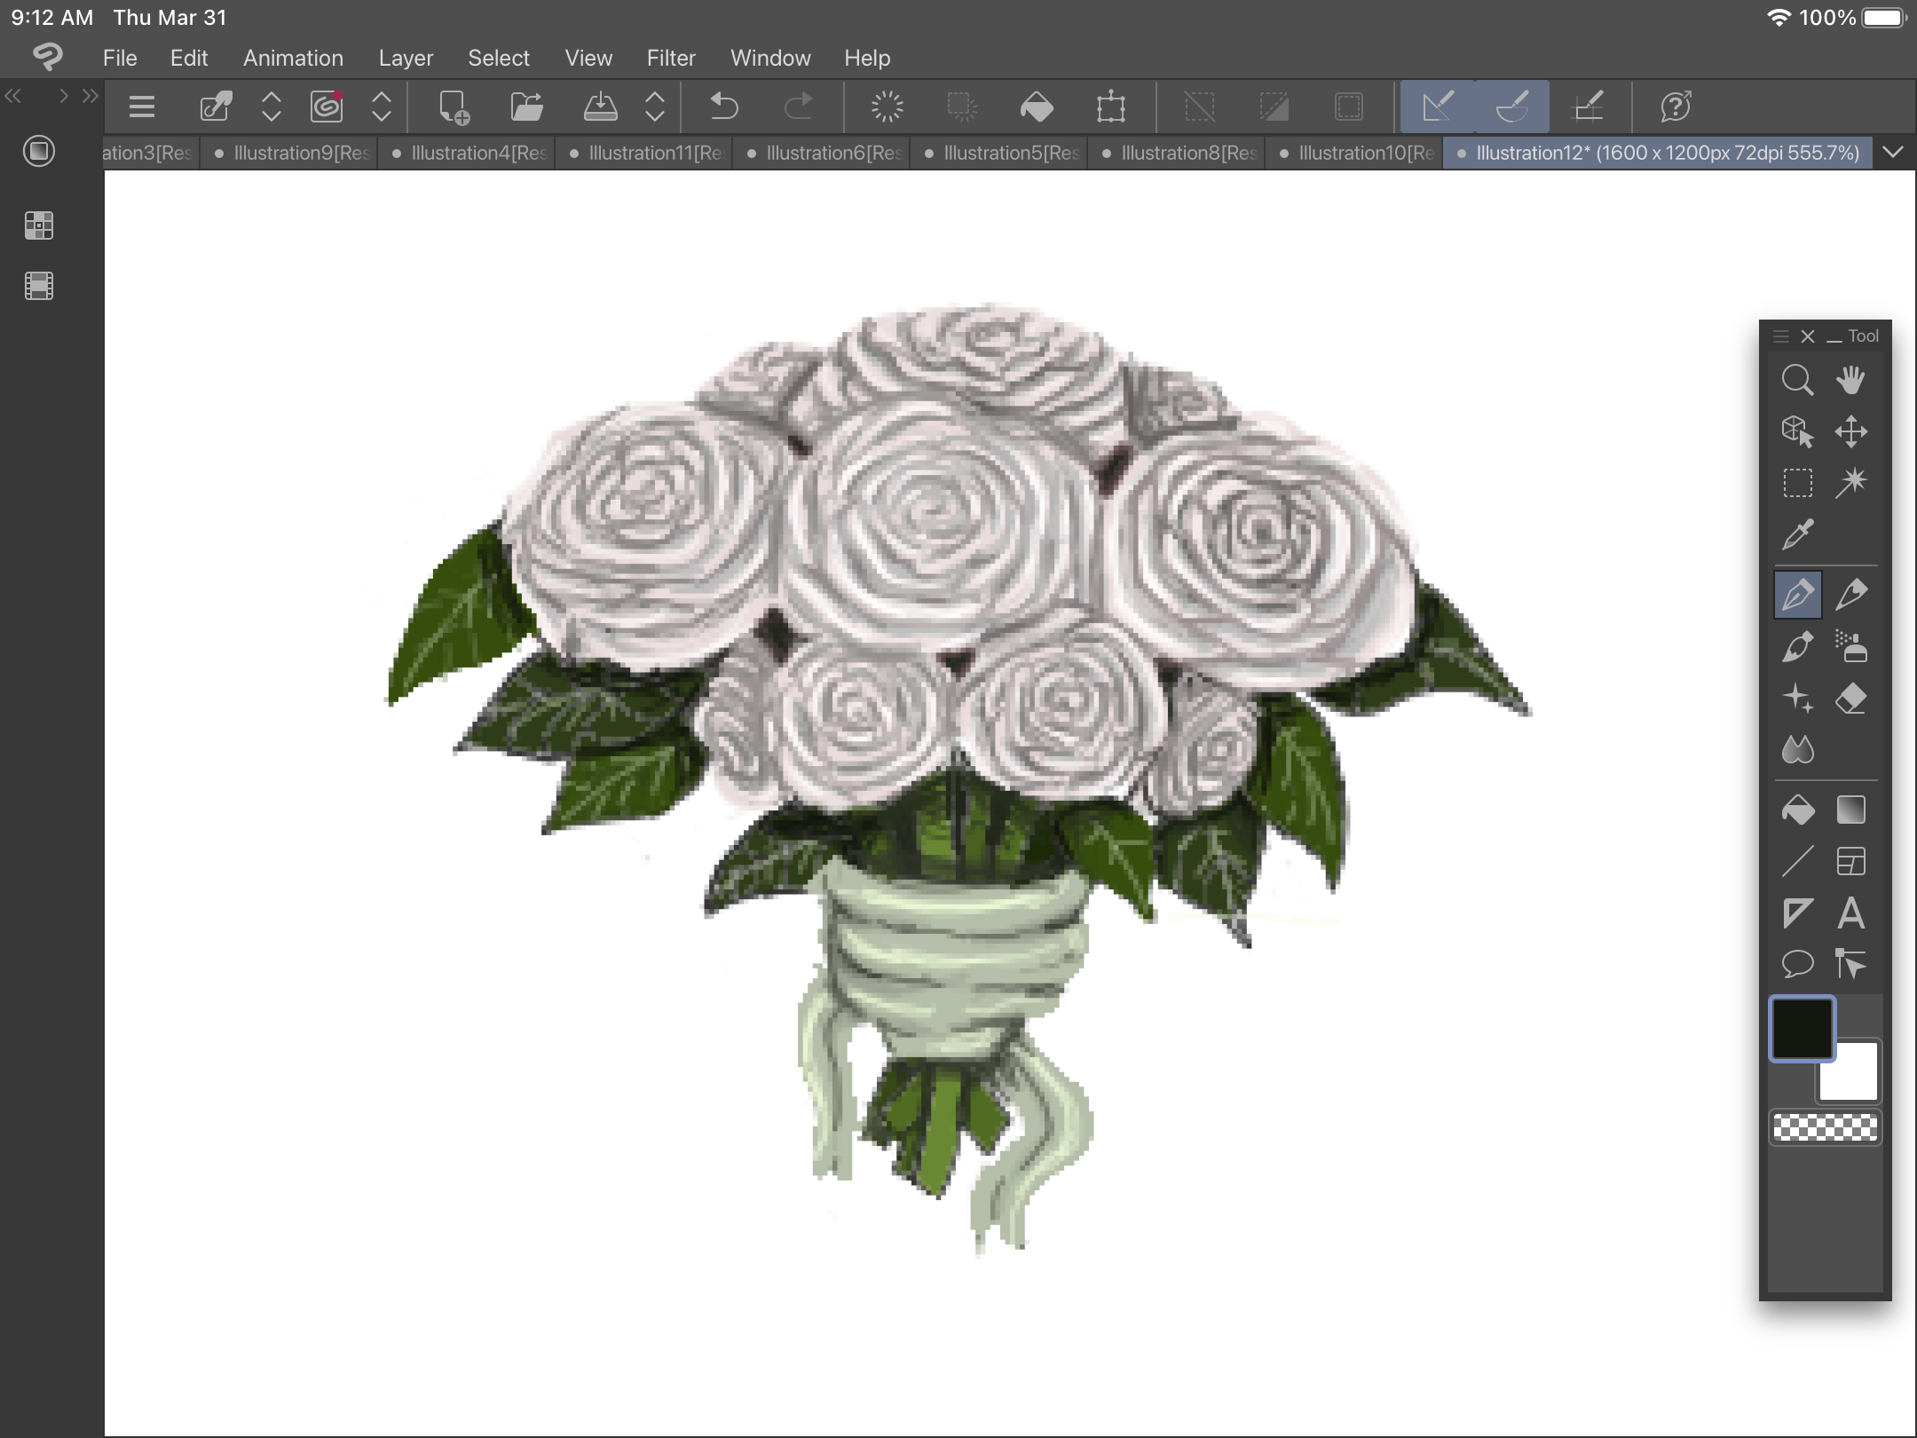Toggle Snap to Special Ruler button
Image resolution: width=1917 pixels, height=1438 pixels.
tap(1511, 107)
